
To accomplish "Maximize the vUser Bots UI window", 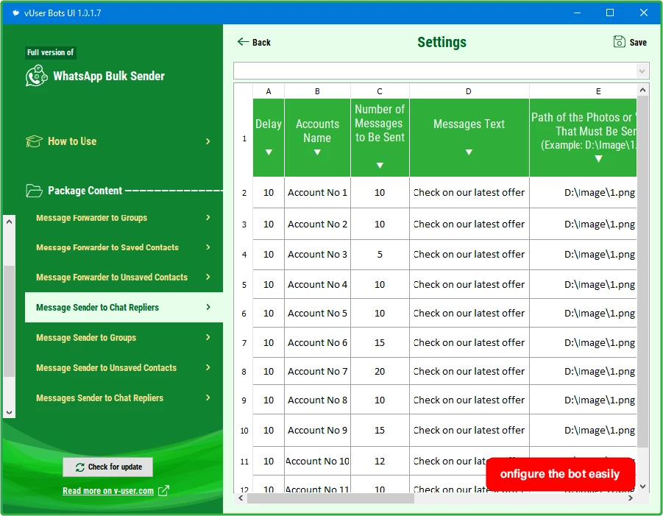I will pyautogui.click(x=610, y=13).
